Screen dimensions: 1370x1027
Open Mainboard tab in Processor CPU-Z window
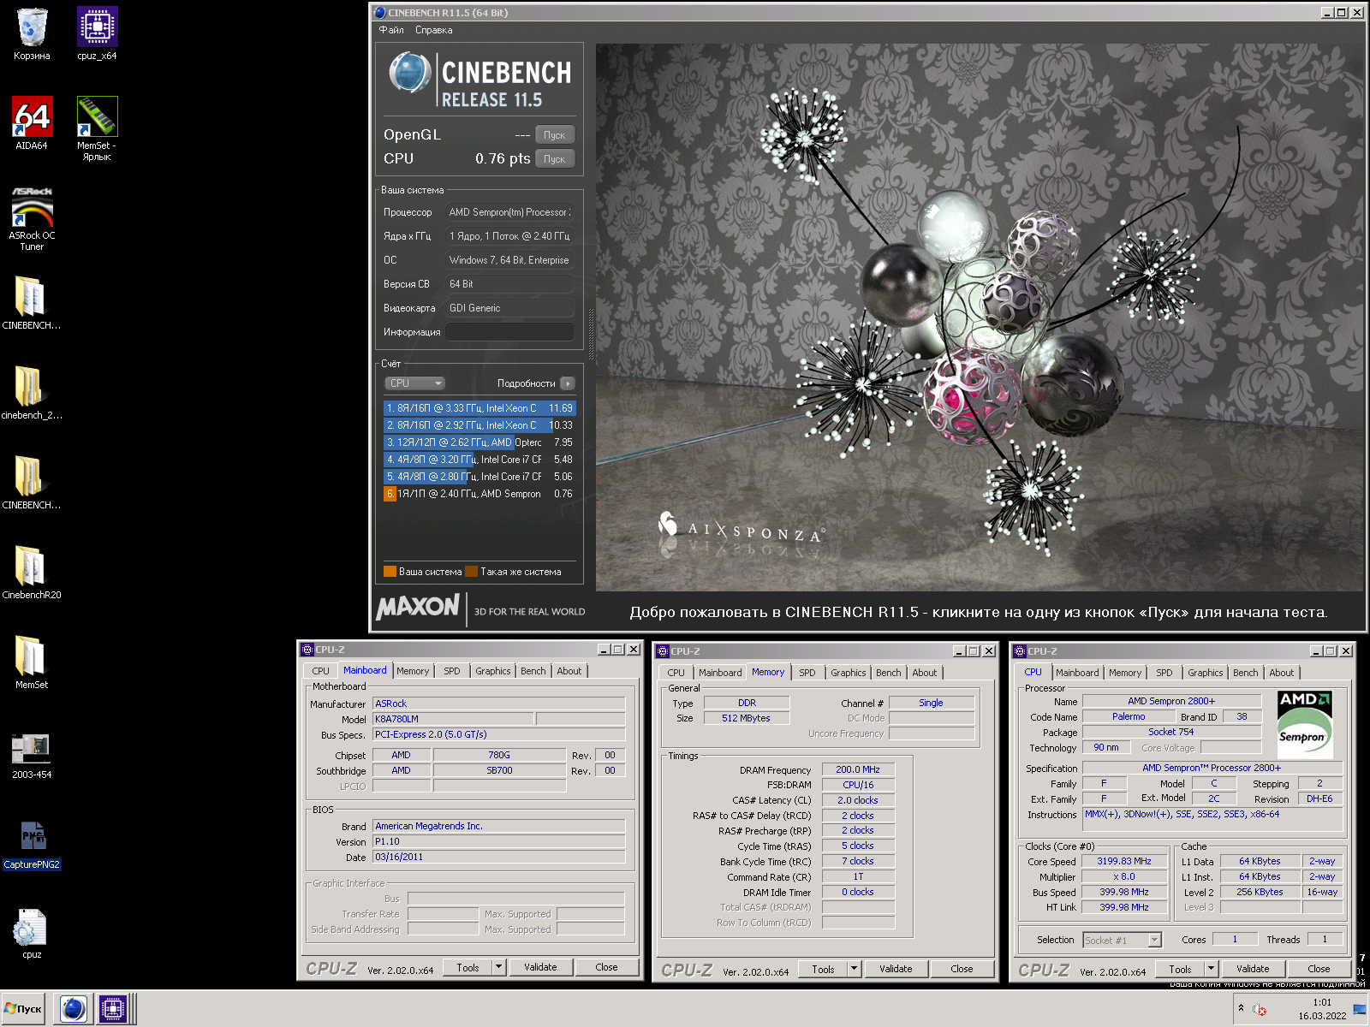(x=1077, y=673)
